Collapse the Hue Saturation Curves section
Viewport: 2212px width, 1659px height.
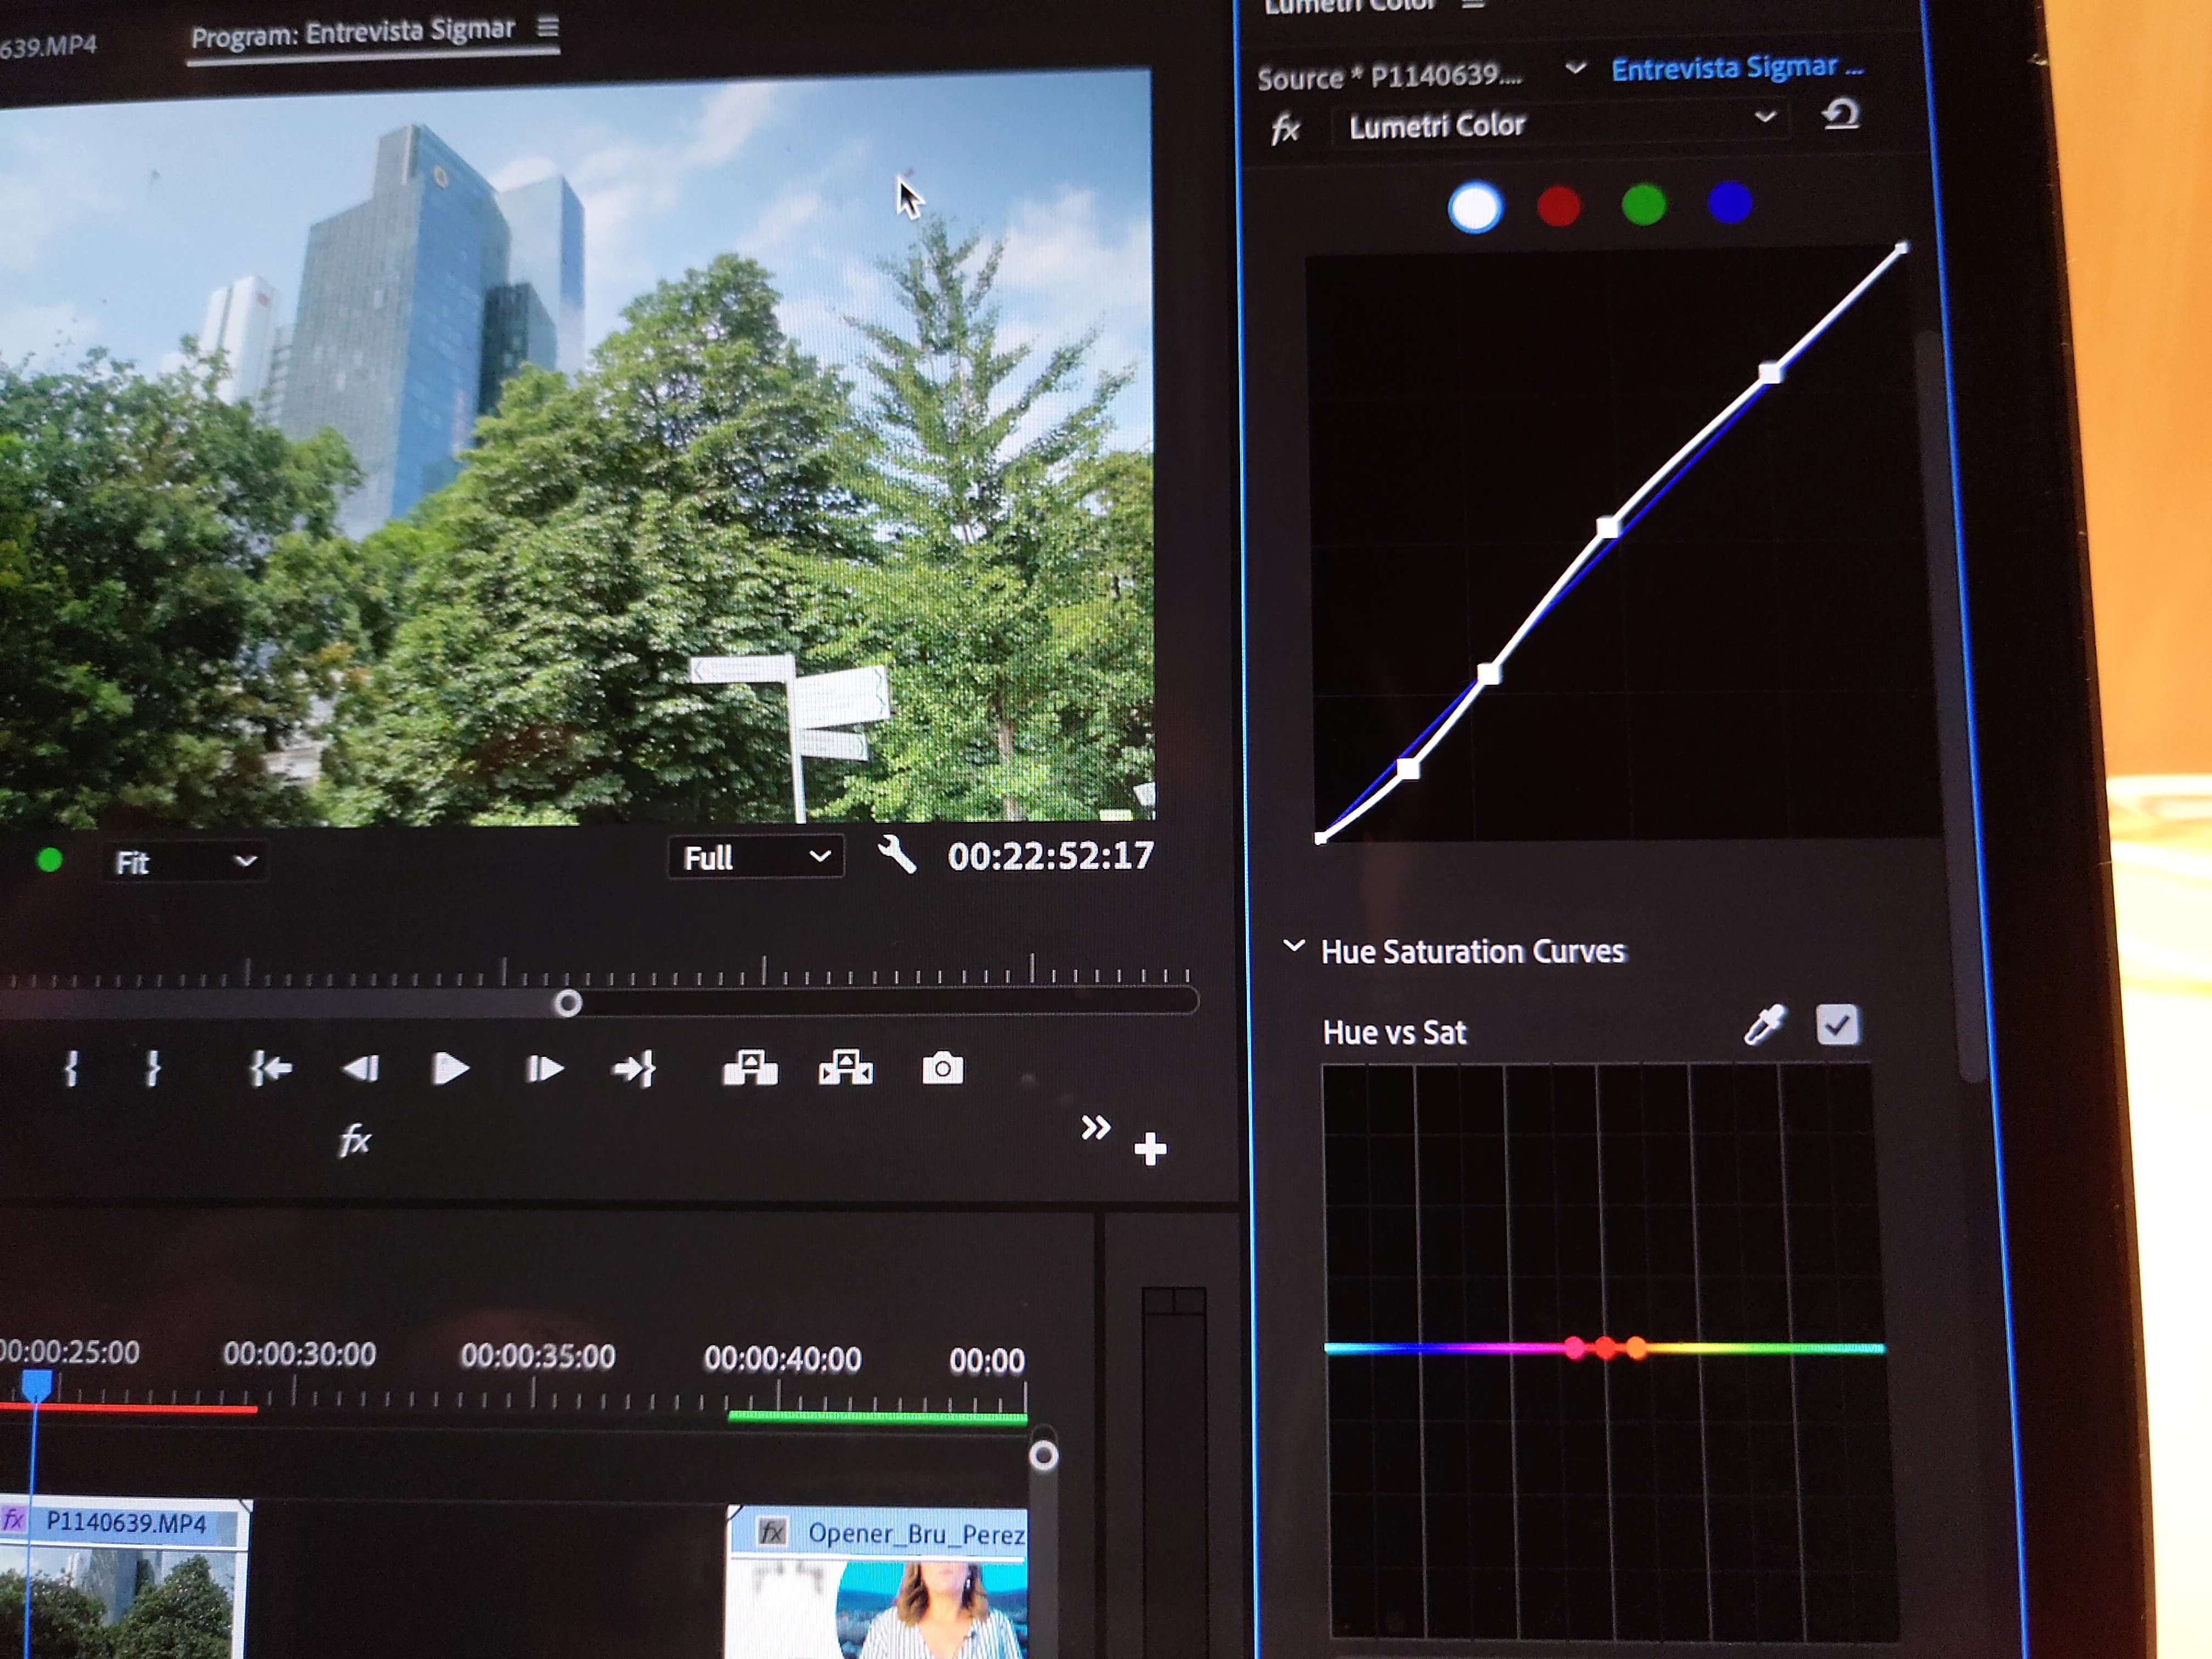click(1293, 945)
